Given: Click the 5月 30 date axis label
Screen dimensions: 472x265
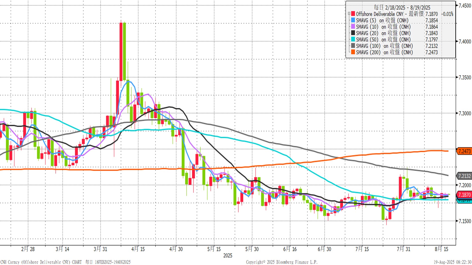Looking at the screenshot, I should [252, 249].
